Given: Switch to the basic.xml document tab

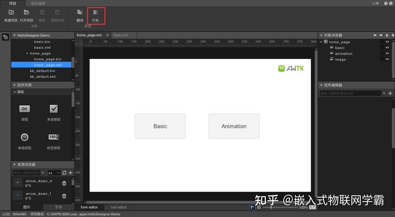Looking at the screenshot, I should (x=123, y=35).
